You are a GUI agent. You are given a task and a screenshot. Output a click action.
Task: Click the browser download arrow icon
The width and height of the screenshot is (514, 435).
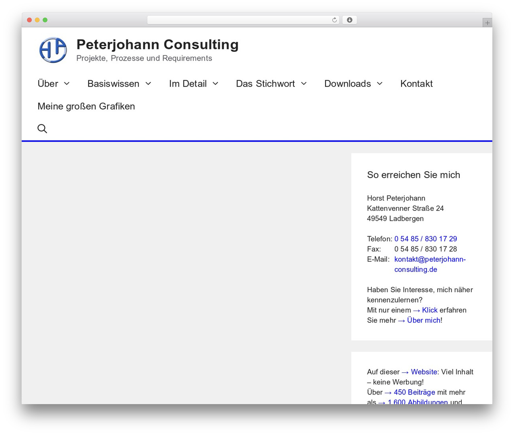(x=349, y=20)
